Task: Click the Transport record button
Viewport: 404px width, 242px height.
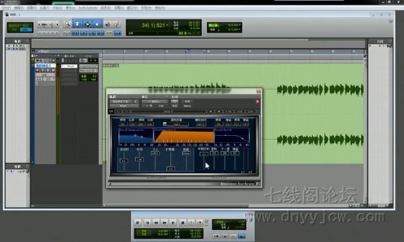Action: tap(199, 222)
